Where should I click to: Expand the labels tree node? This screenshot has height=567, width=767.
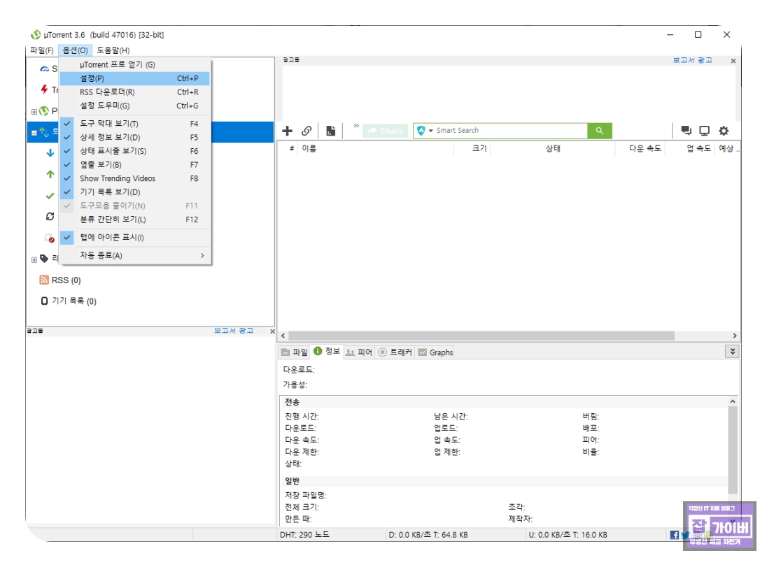point(34,259)
